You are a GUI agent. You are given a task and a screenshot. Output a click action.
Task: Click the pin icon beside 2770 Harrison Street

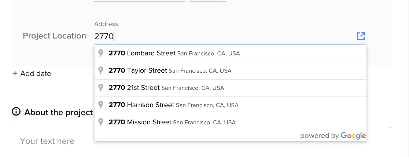click(101, 105)
